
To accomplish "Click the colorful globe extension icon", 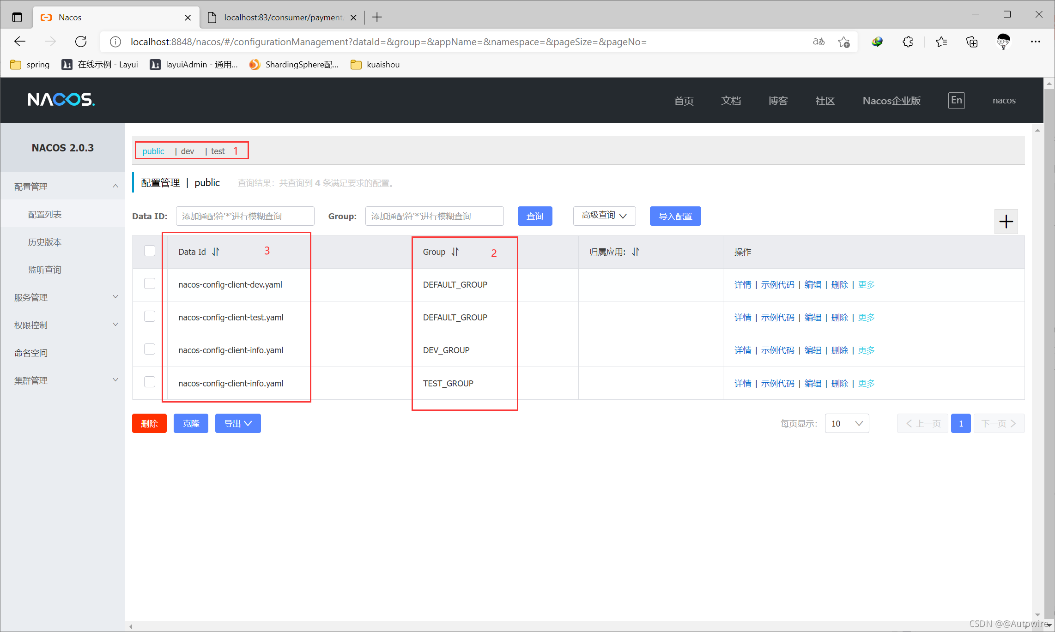I will tap(877, 42).
